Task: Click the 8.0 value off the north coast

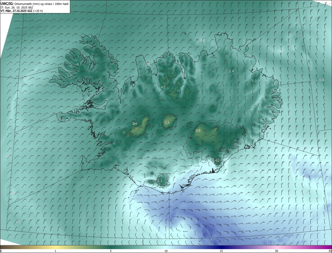Action: coord(203,40)
